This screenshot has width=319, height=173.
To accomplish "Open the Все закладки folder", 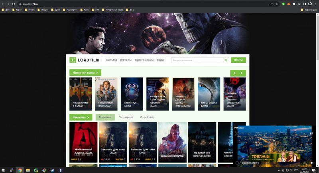I will [x=309, y=10].
